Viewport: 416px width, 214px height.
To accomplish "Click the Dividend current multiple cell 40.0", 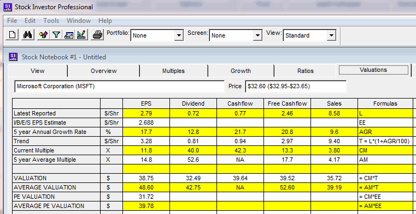I will pyautogui.click(x=193, y=150).
